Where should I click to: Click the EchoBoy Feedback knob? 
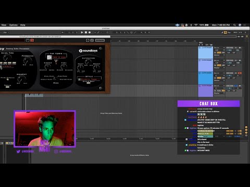coord(28,61)
